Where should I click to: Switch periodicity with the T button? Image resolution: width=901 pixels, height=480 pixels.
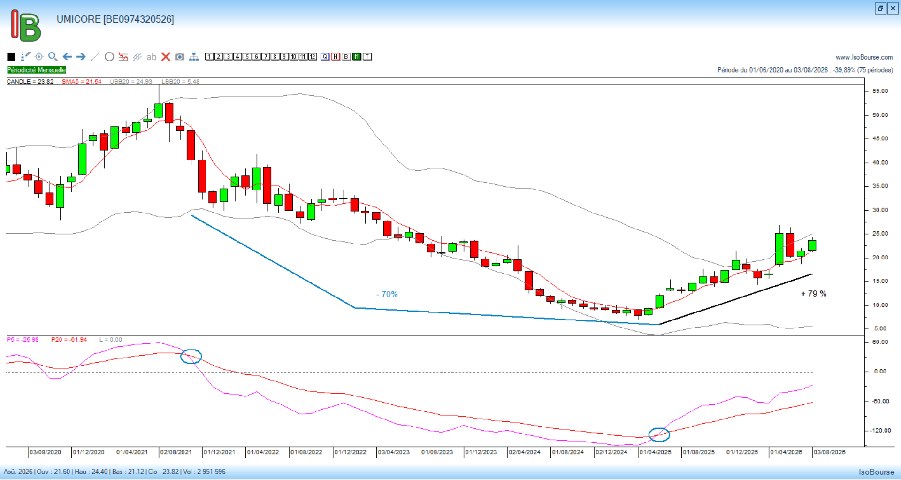click(x=367, y=57)
